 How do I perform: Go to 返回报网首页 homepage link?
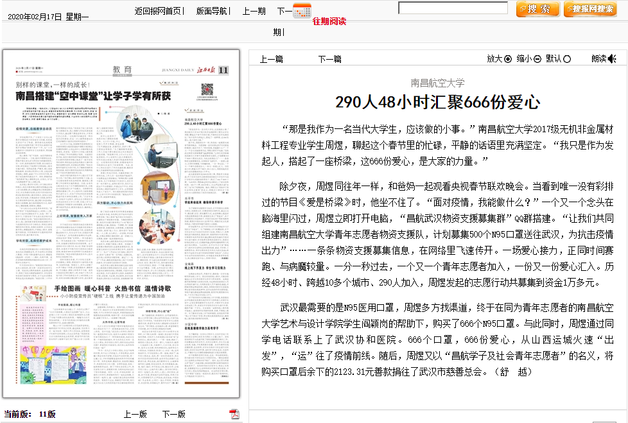[158, 11]
